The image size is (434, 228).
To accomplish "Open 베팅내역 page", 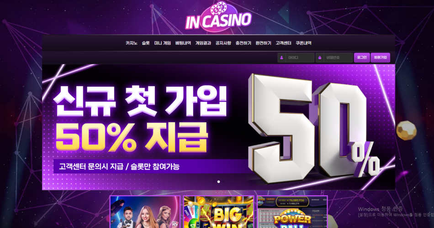I will [x=183, y=43].
